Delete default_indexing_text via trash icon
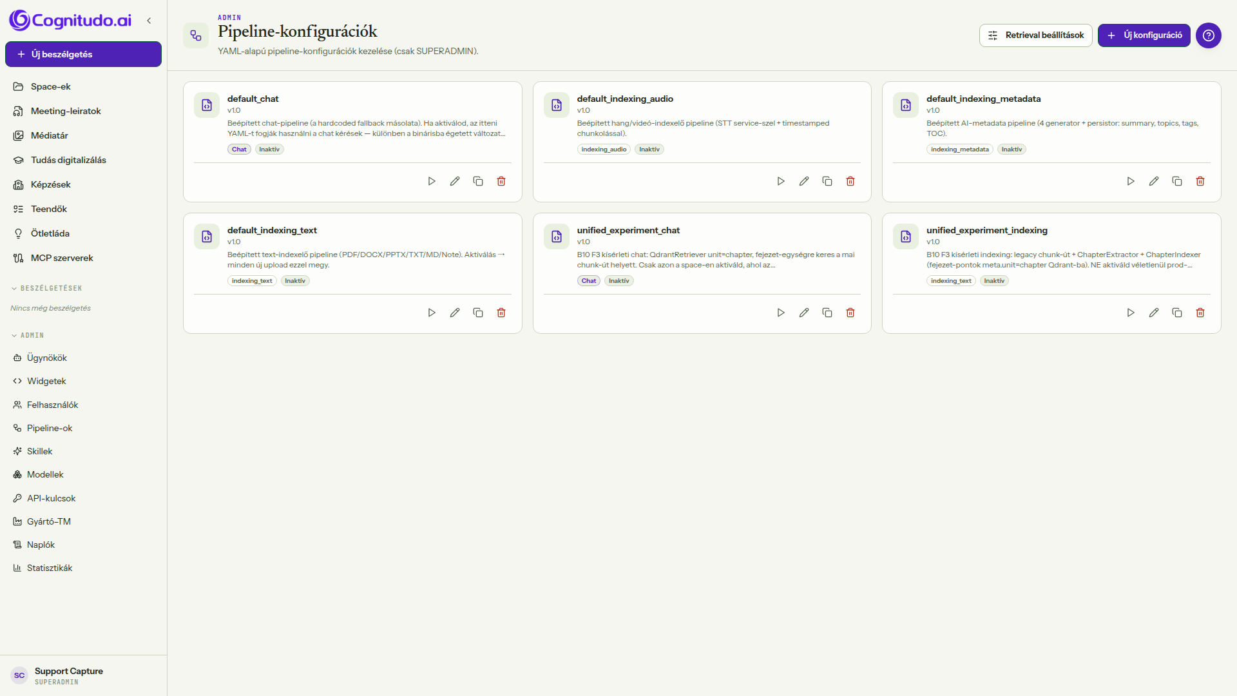1237x696 pixels. (501, 313)
